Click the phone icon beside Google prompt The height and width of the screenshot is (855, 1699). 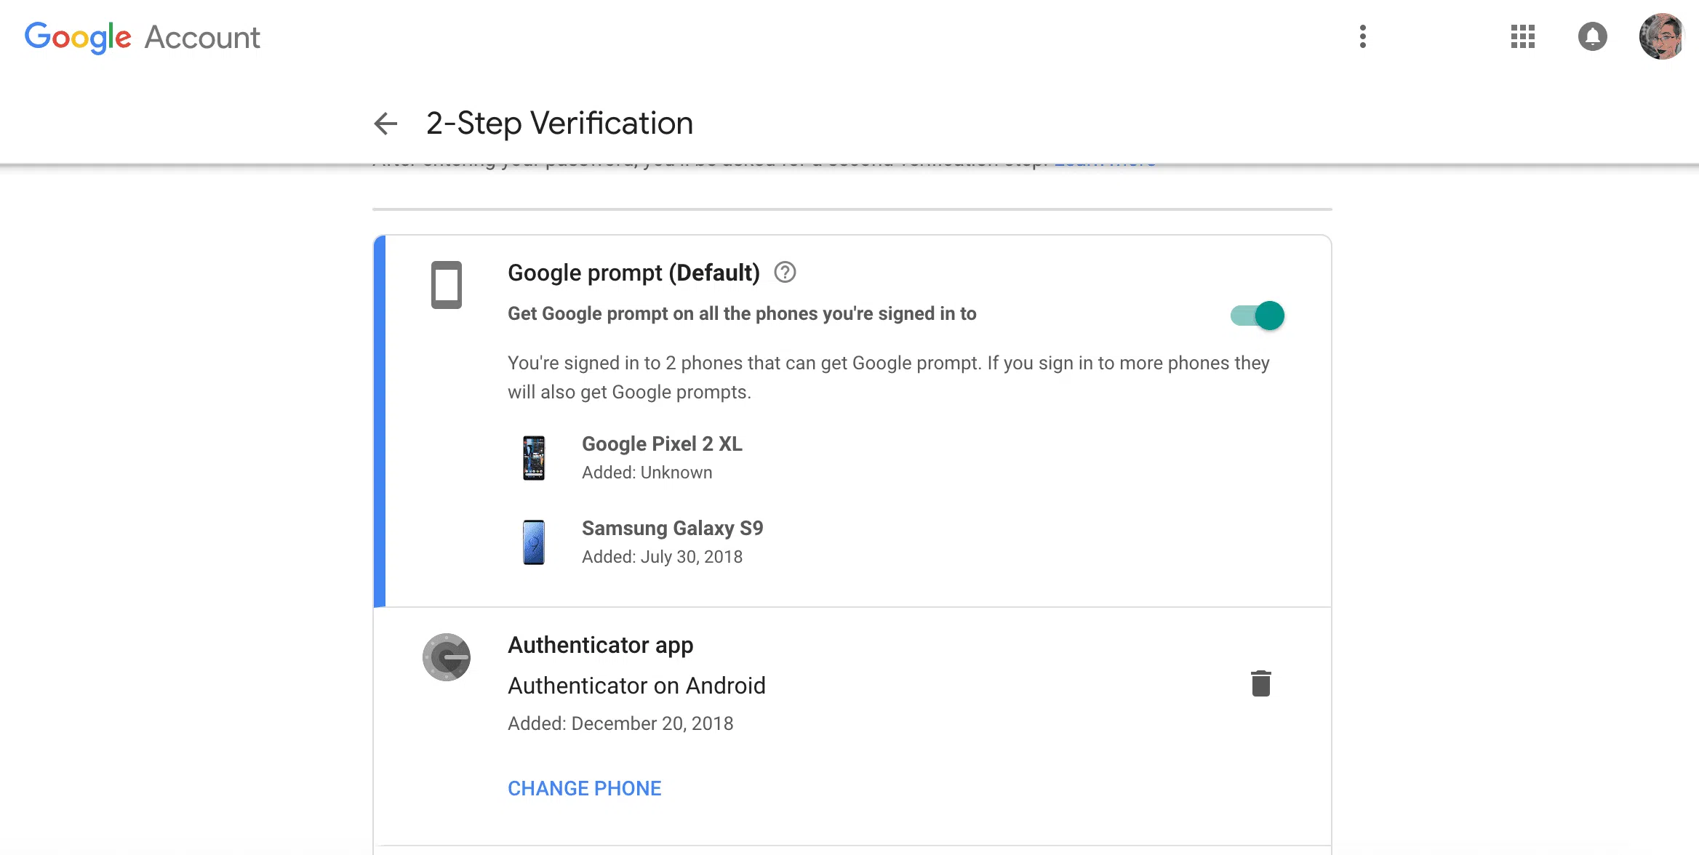[446, 285]
